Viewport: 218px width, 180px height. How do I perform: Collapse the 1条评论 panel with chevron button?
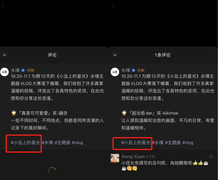(115, 55)
